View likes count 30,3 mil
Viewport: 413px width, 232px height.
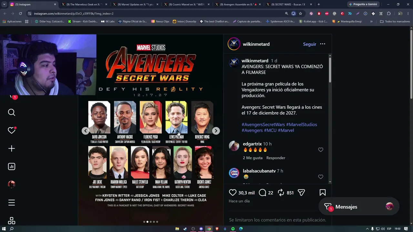(x=247, y=193)
